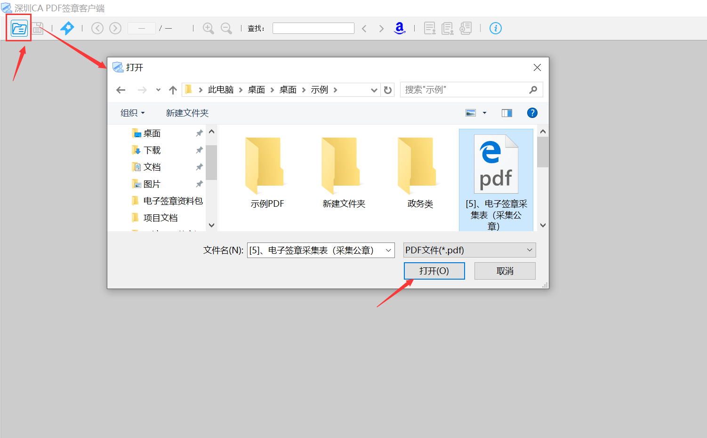Click the 取消 button
Screen dimensions: 707x438
pos(505,271)
